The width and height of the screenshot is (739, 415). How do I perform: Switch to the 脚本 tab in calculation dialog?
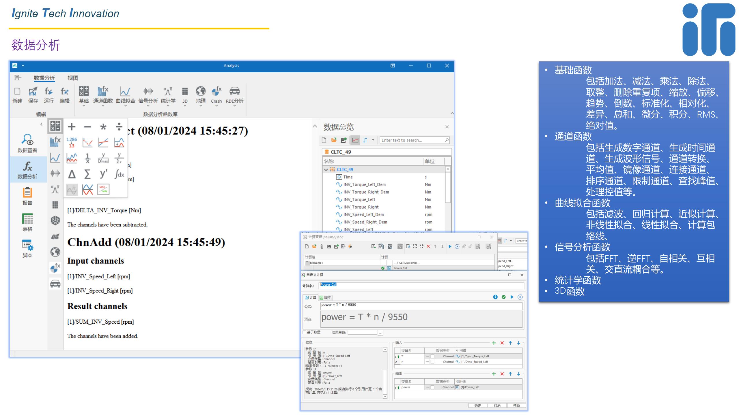click(325, 297)
